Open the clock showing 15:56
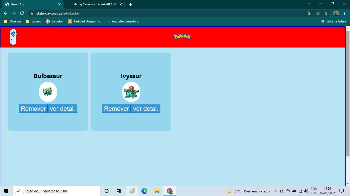Viewport: 350px width, 196px height. (x=327, y=191)
